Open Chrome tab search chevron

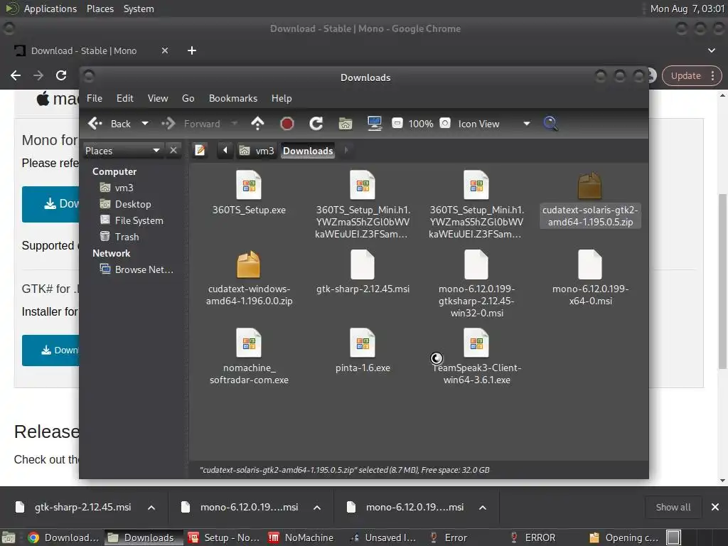711,50
